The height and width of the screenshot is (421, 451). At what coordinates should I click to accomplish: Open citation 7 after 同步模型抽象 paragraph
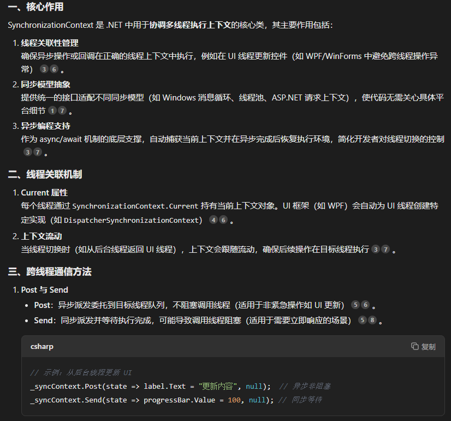click(62, 111)
